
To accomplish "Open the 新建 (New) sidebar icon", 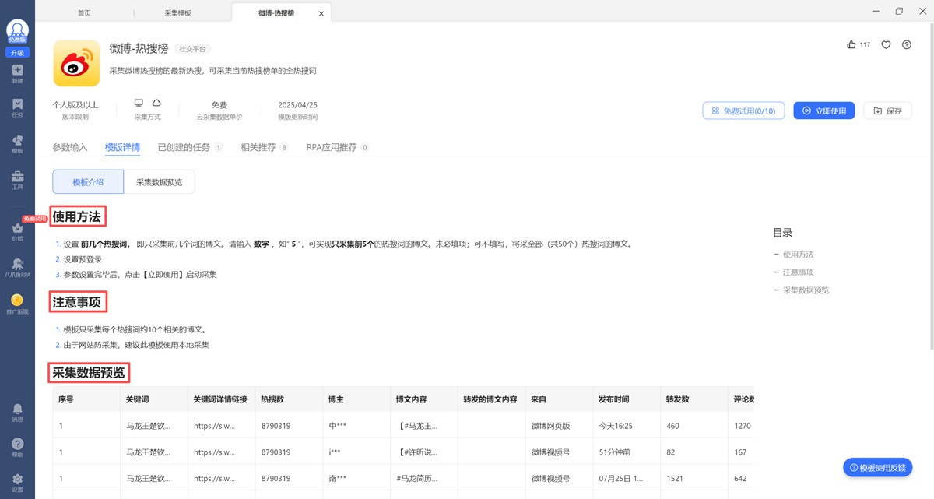I will pyautogui.click(x=17, y=73).
